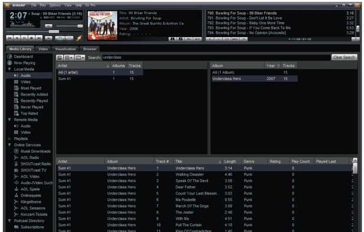The image size is (364, 232).
Task: Open the Options menu
Action: (x=55, y=5)
